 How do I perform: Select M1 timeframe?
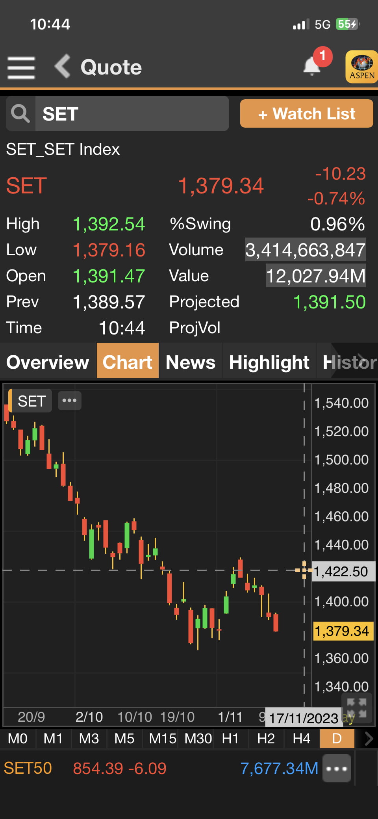tap(53, 739)
